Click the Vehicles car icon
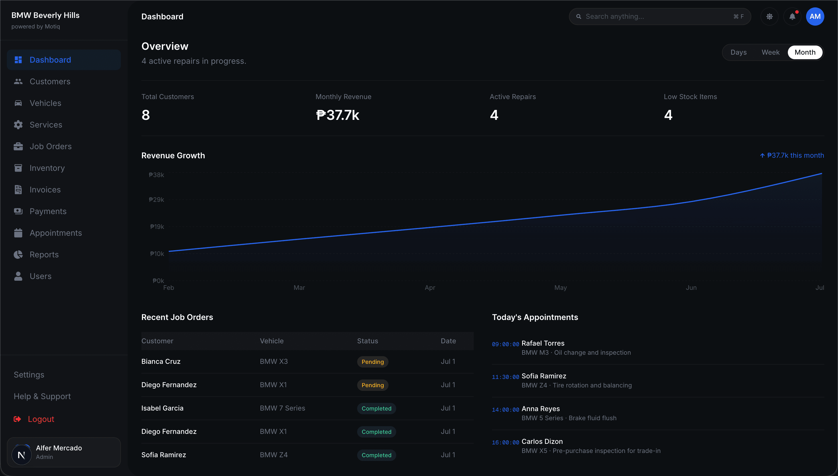This screenshot has height=476, width=838. [18, 103]
